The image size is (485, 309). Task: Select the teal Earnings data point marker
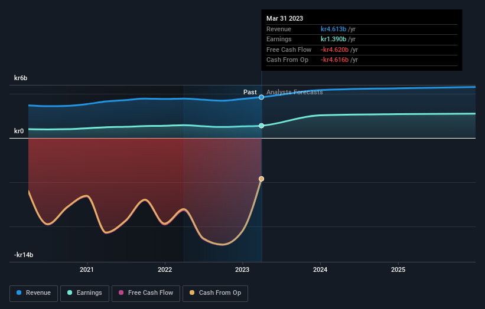(261, 126)
